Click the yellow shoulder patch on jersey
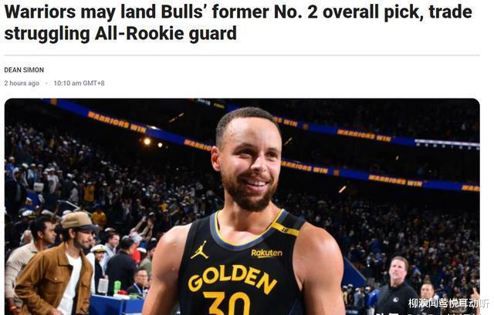This screenshot has height=315, width=494. coord(286,229)
